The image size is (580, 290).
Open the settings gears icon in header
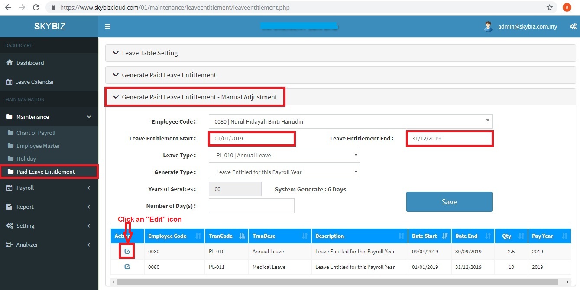click(x=573, y=26)
